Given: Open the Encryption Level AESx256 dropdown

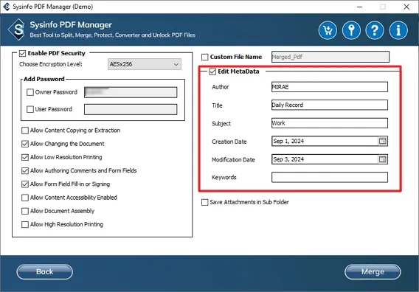Looking at the screenshot, I should (145, 64).
